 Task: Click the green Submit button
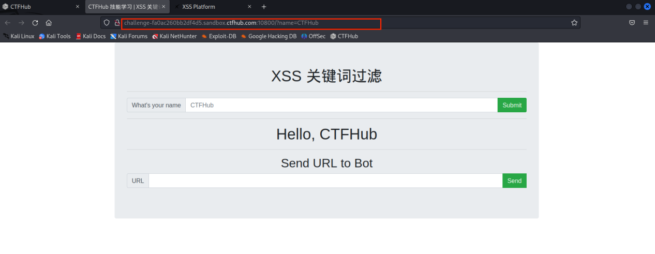[x=512, y=105]
